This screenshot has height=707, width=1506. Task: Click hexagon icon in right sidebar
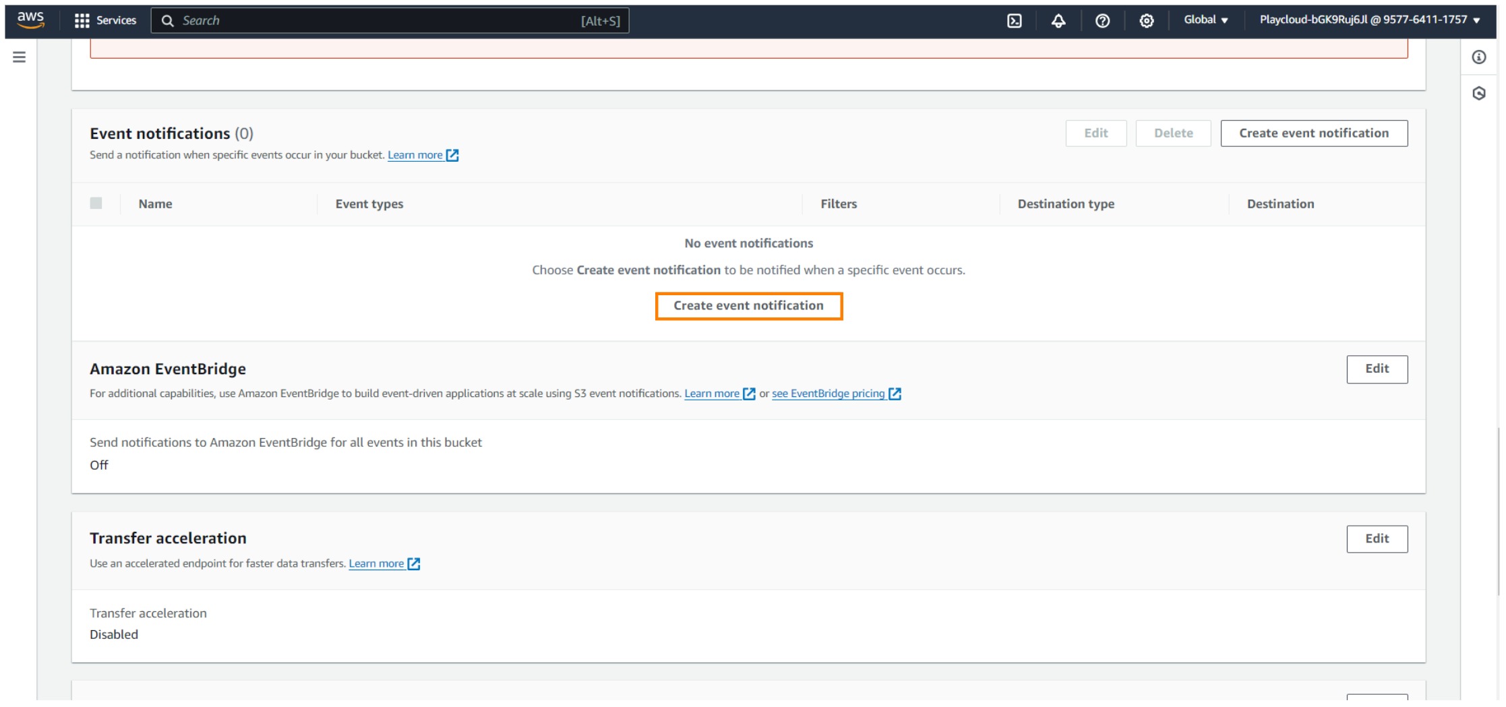coord(1478,94)
